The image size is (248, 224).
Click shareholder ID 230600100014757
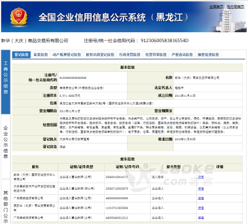click(117, 177)
